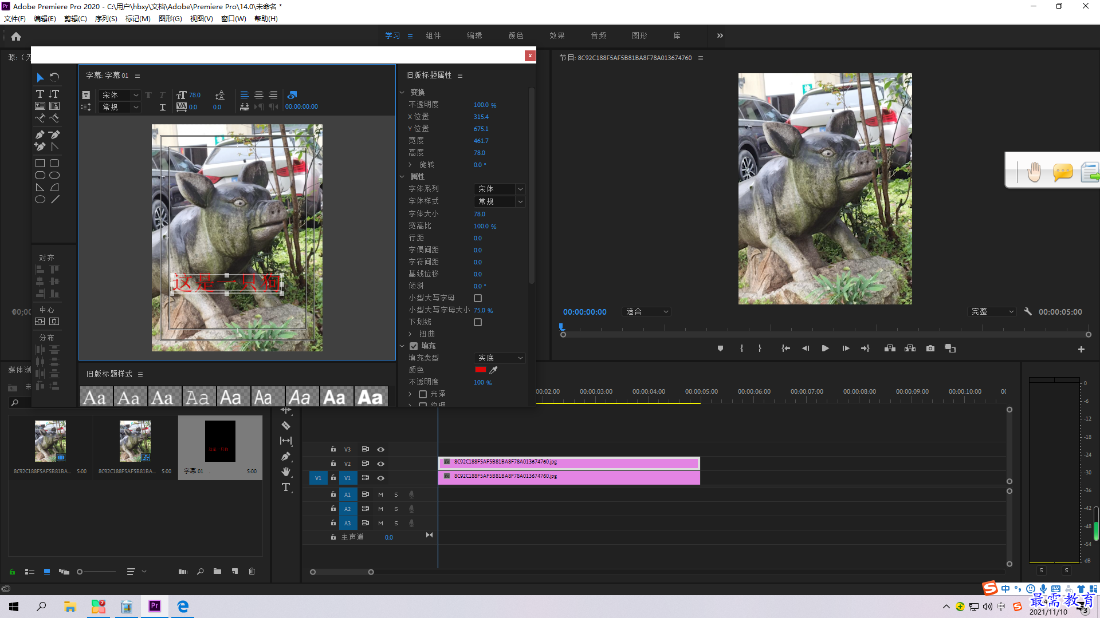1100x618 pixels.
Task: Close the legacy title dialog
Action: coord(530,56)
